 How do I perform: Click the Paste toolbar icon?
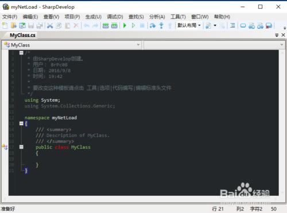(x=67, y=25)
